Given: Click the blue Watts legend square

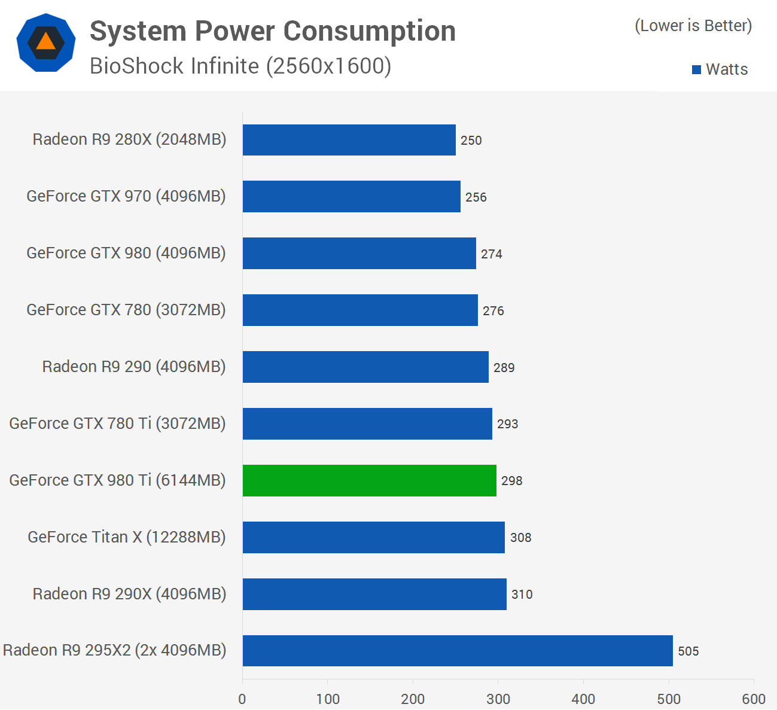Looking at the screenshot, I should click(x=696, y=69).
